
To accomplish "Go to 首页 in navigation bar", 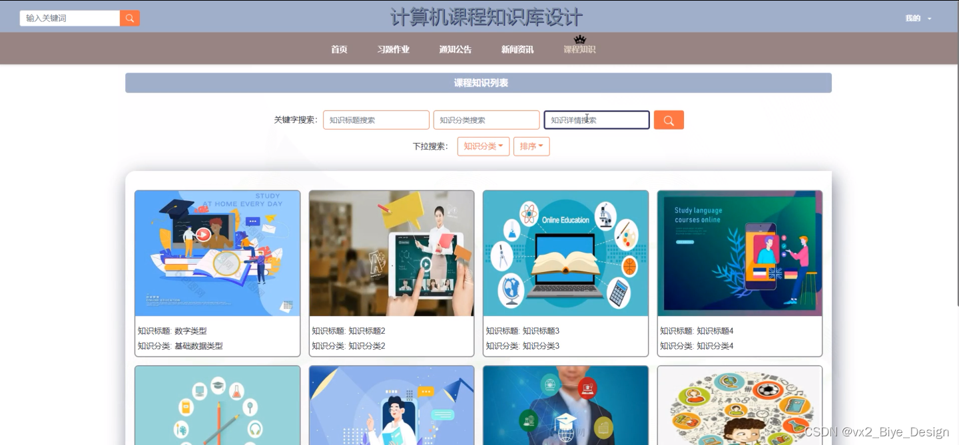I will click(x=339, y=49).
